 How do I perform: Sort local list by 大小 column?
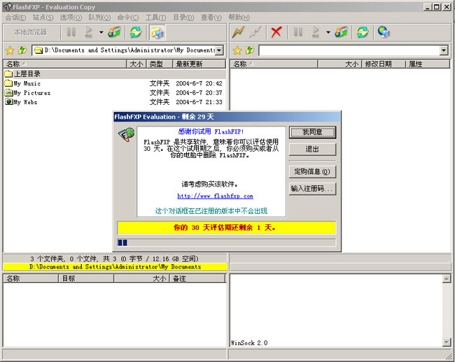tap(136, 64)
